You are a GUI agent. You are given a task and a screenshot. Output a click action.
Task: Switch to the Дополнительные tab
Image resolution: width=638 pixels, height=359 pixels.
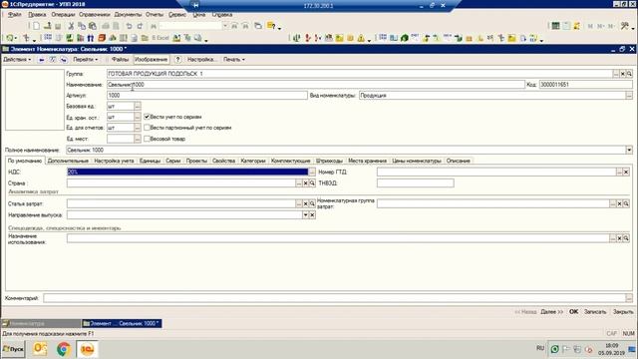pyautogui.click(x=68, y=162)
